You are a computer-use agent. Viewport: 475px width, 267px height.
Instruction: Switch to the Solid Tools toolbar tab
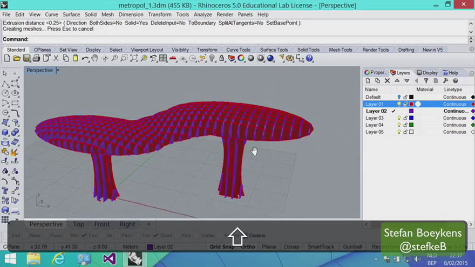tap(308, 50)
